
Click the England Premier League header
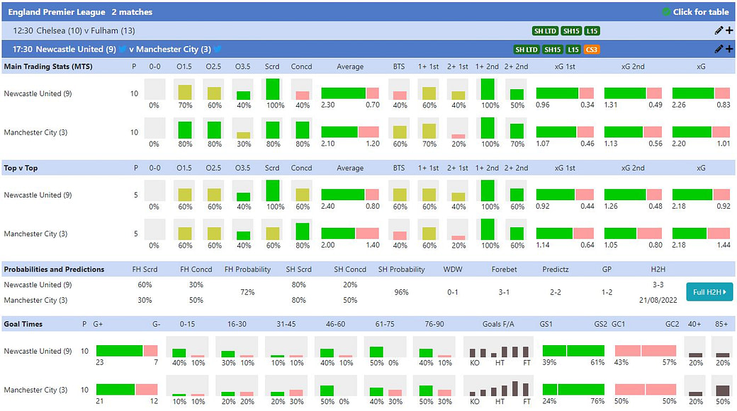pos(50,12)
